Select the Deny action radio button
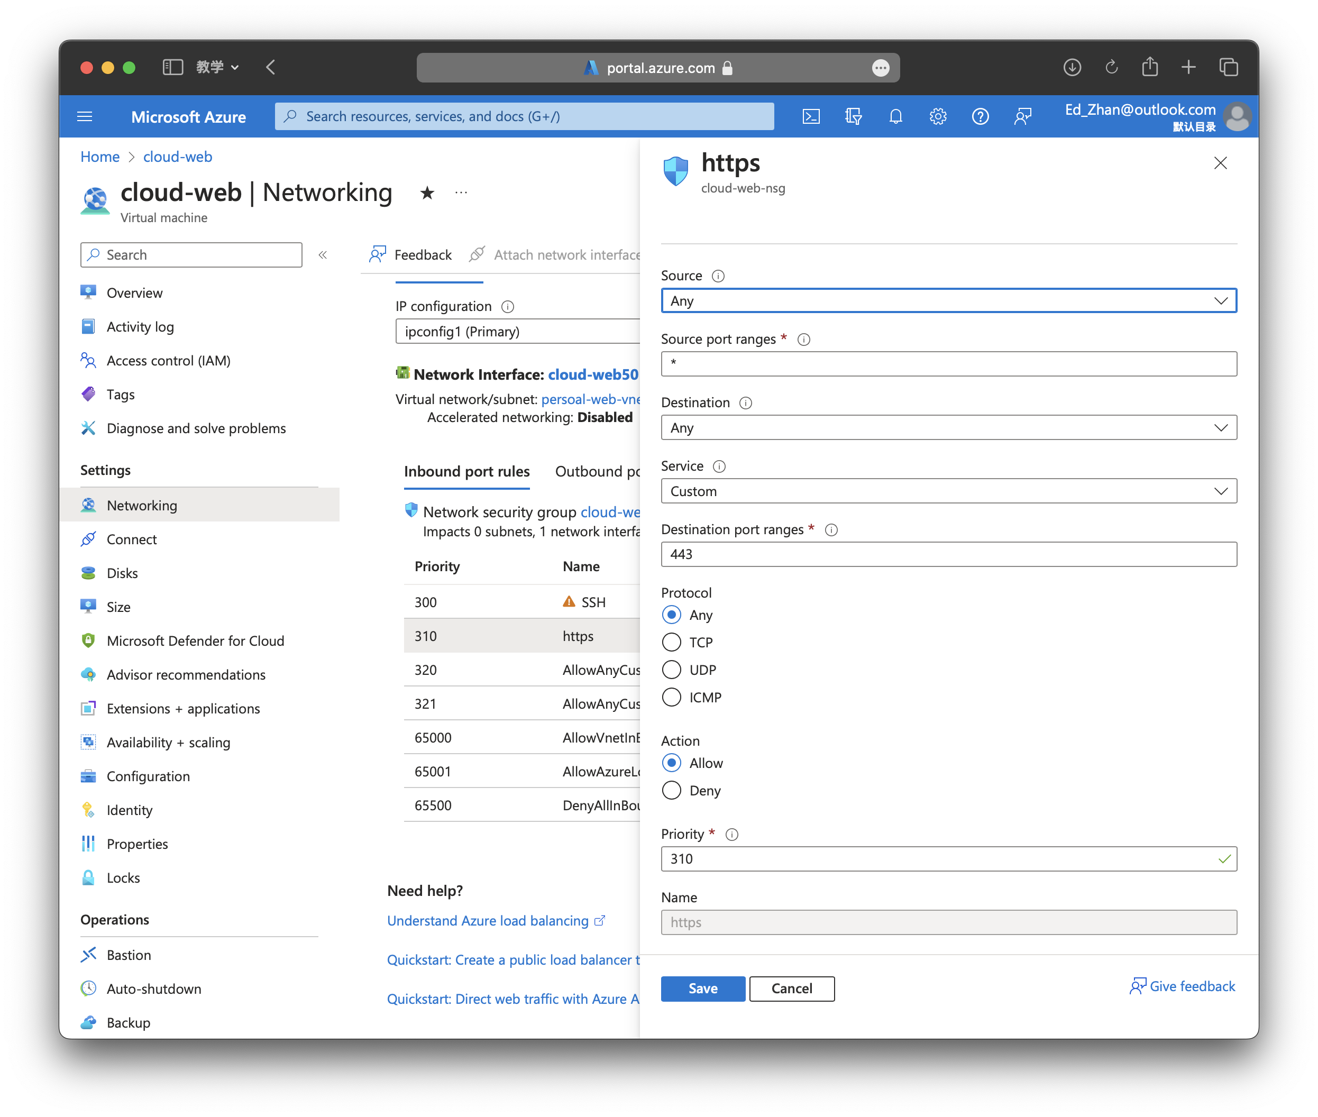The image size is (1318, 1117). [x=671, y=790]
